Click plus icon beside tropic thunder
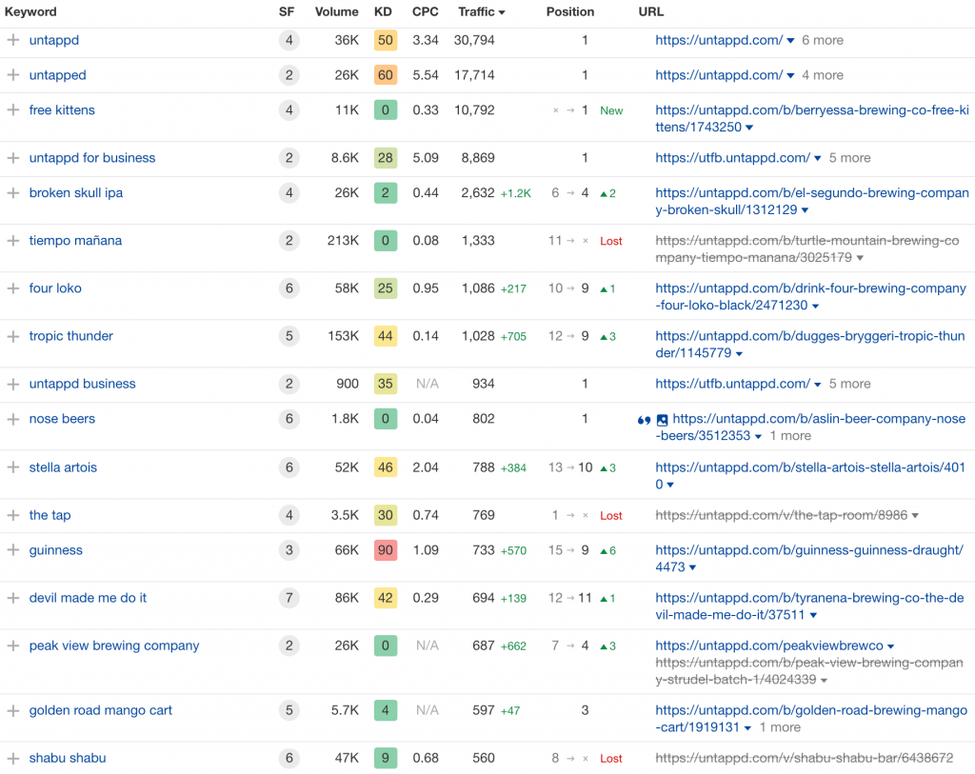The image size is (975, 774). coord(13,336)
